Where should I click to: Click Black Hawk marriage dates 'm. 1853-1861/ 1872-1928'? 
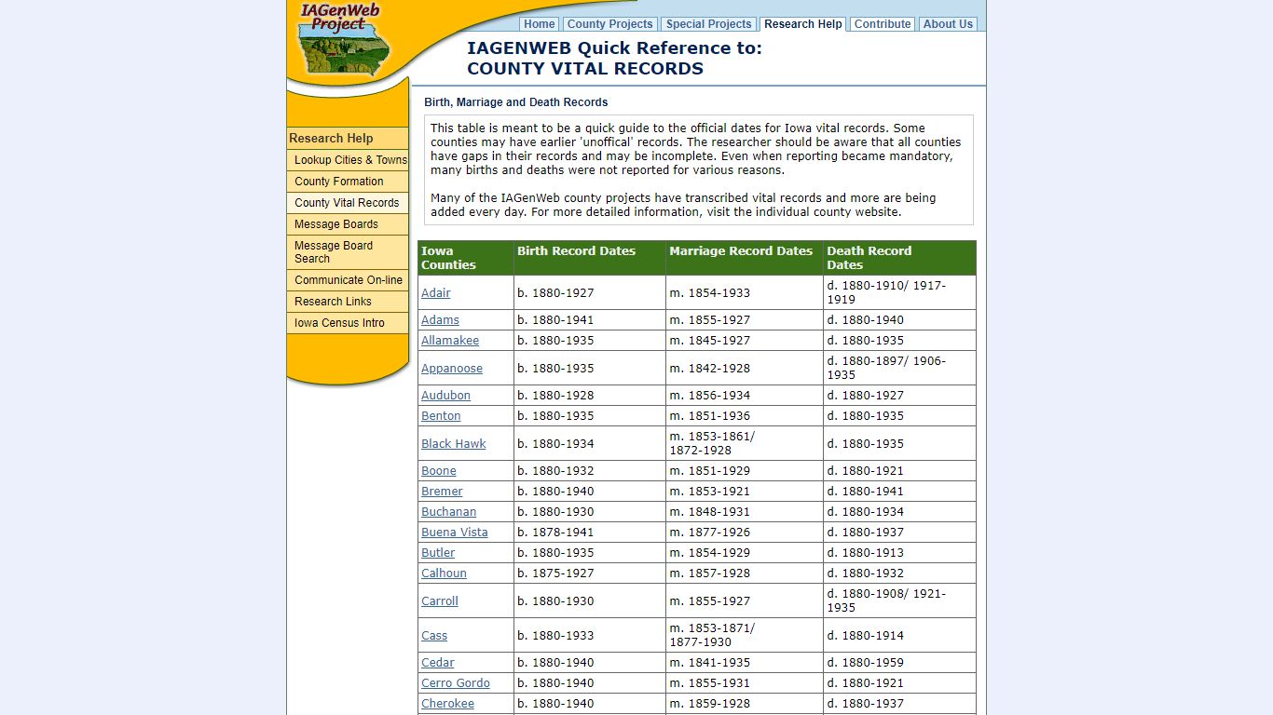pos(713,443)
